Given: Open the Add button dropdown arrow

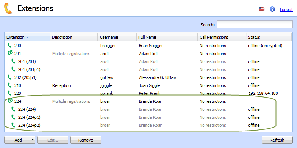Looking at the screenshot, I should coord(33,140).
